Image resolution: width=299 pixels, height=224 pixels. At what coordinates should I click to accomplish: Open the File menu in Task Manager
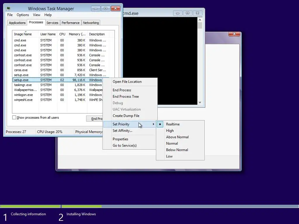(x=10, y=15)
